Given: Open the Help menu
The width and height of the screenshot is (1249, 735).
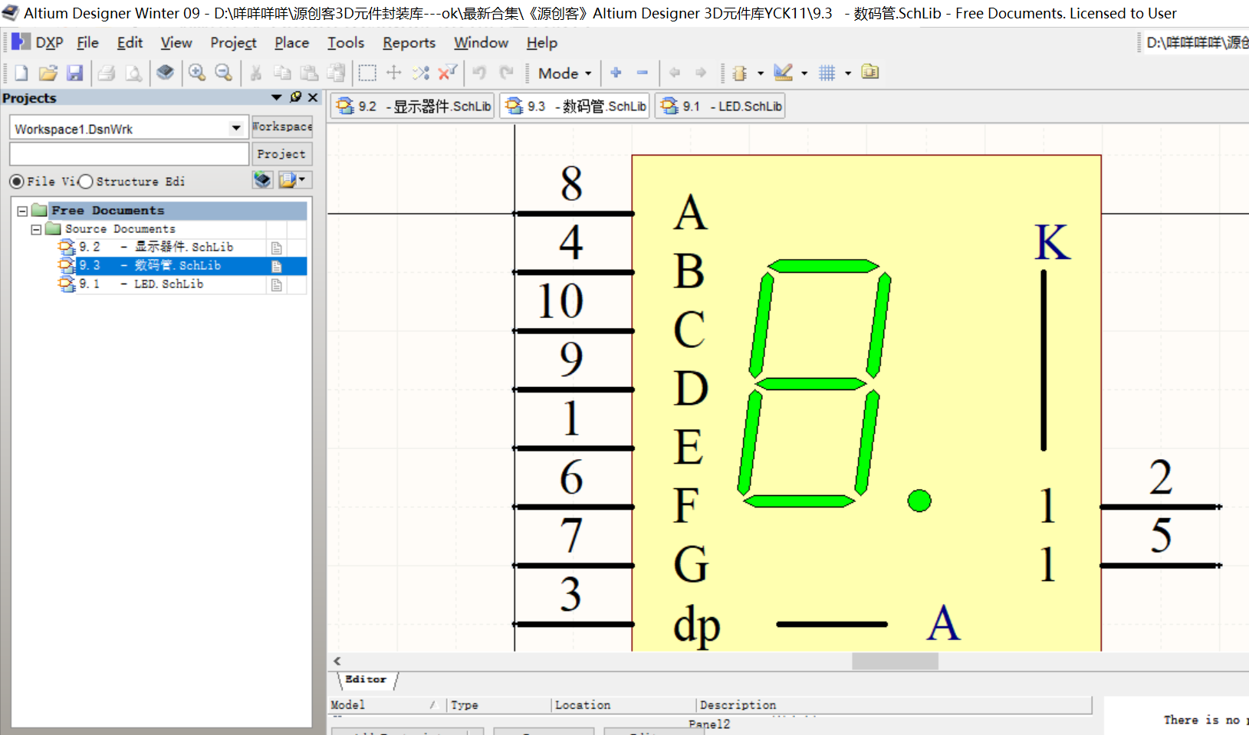Looking at the screenshot, I should (542, 43).
